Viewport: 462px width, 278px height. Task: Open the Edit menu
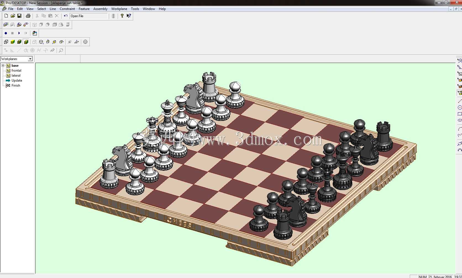20,9
